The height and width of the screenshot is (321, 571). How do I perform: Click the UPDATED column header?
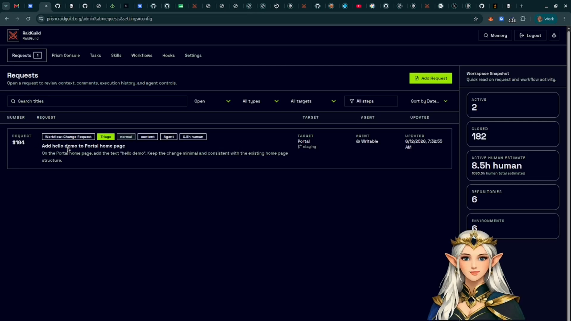click(420, 117)
